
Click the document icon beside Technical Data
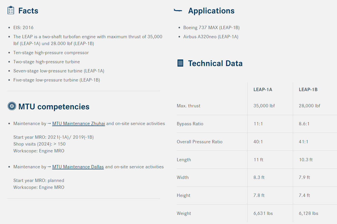pos(180,63)
